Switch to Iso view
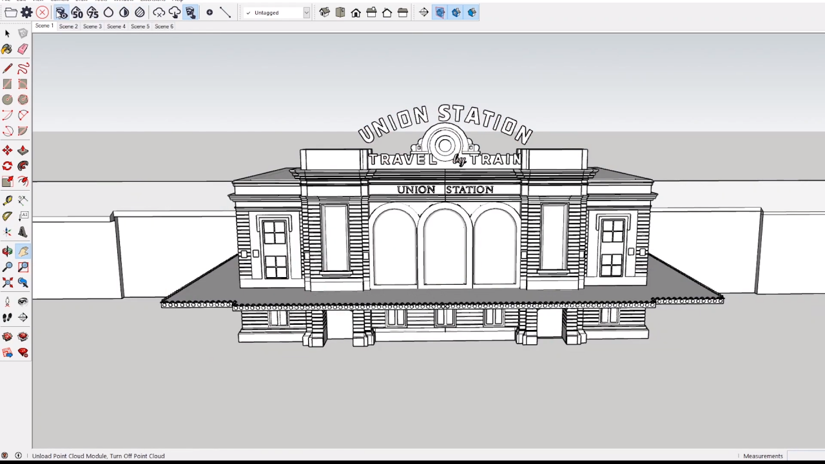The width and height of the screenshot is (825, 464). click(325, 12)
